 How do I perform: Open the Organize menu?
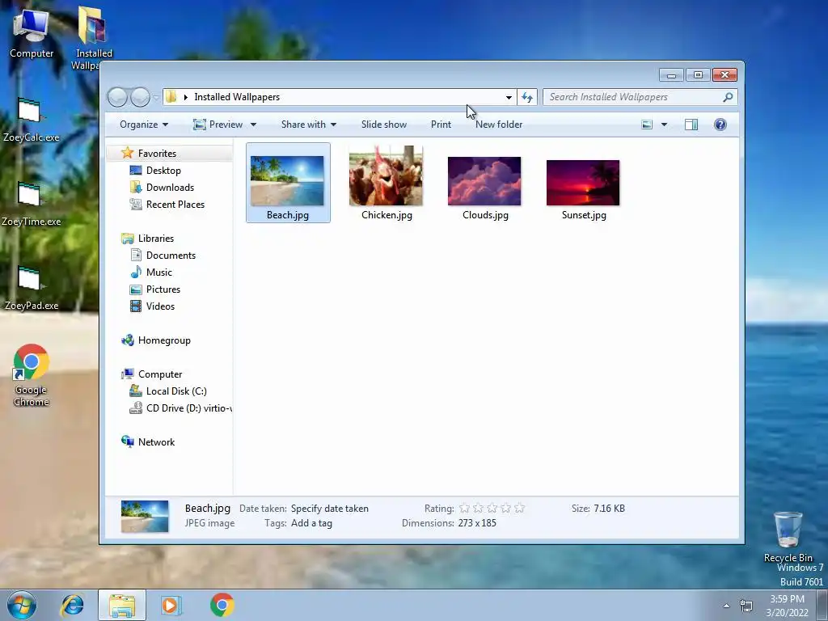pyautogui.click(x=144, y=125)
